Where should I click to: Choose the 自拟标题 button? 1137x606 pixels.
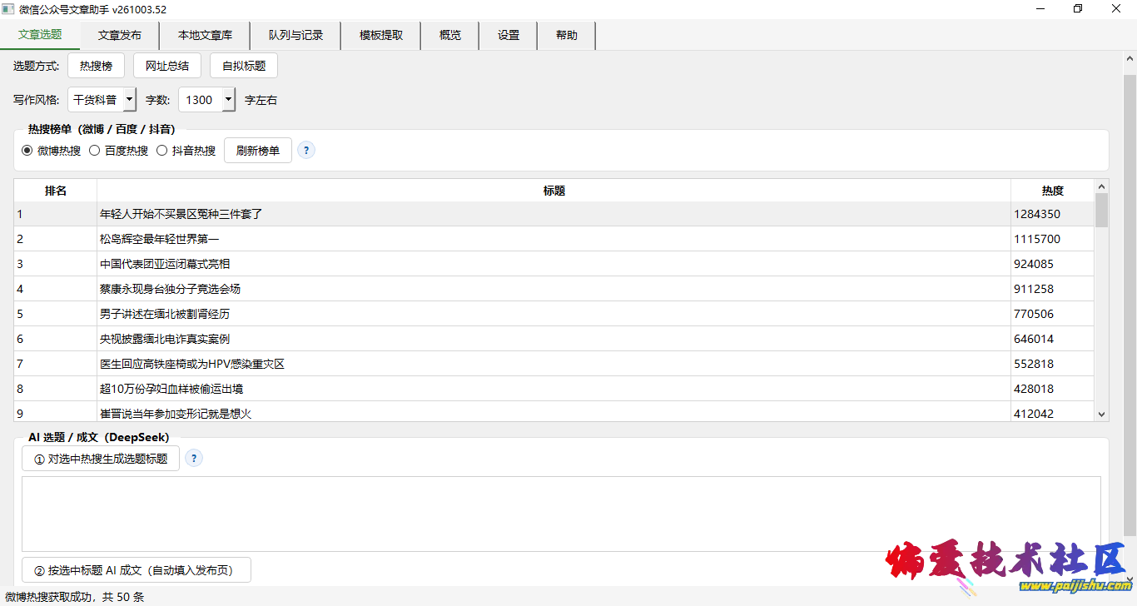(244, 66)
